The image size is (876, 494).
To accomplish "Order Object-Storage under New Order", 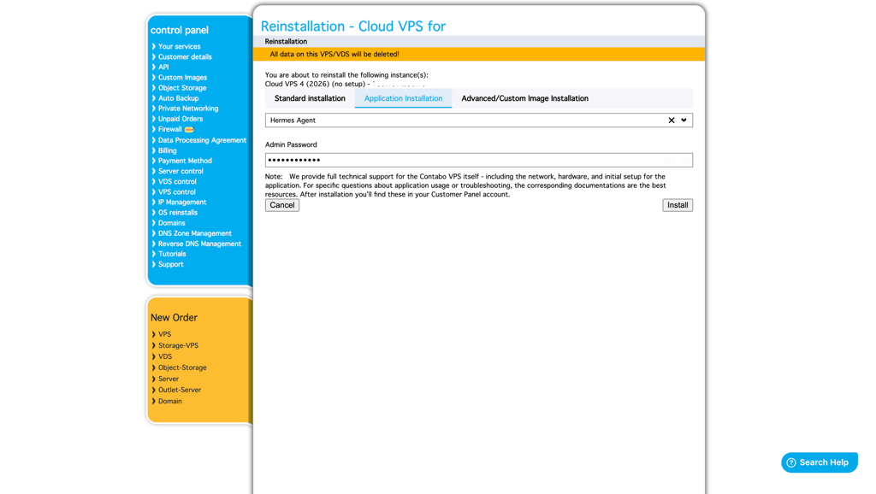I will [182, 368].
